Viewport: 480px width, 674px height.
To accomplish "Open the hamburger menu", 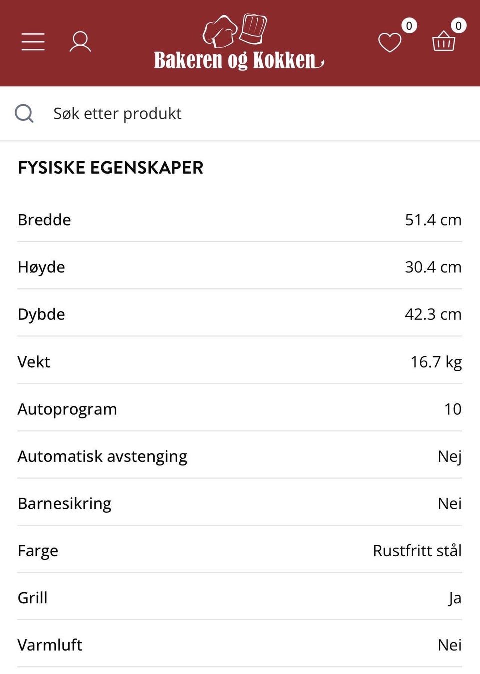I will [x=33, y=42].
